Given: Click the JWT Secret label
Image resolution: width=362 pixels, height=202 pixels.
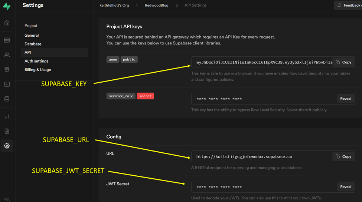Looking at the screenshot, I should click(x=118, y=184).
